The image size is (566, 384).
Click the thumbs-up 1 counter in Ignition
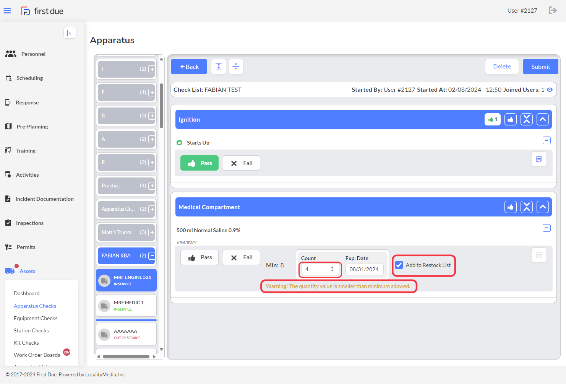(493, 119)
